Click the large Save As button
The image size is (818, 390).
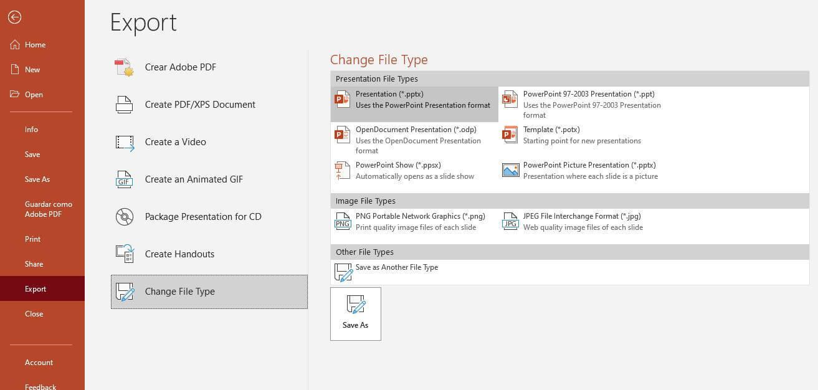pos(356,314)
